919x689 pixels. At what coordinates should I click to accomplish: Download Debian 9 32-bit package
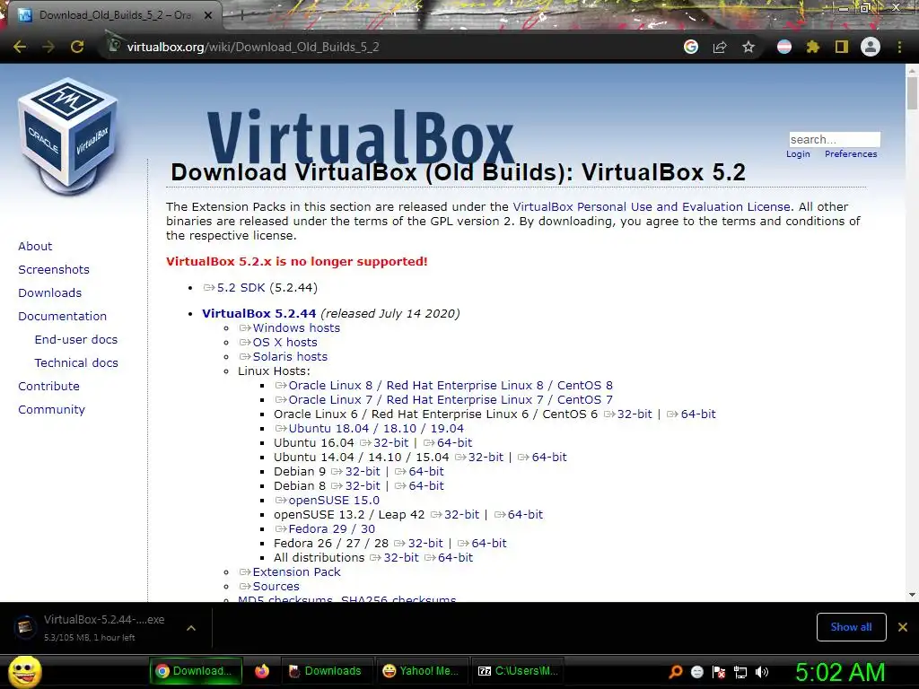pos(363,472)
